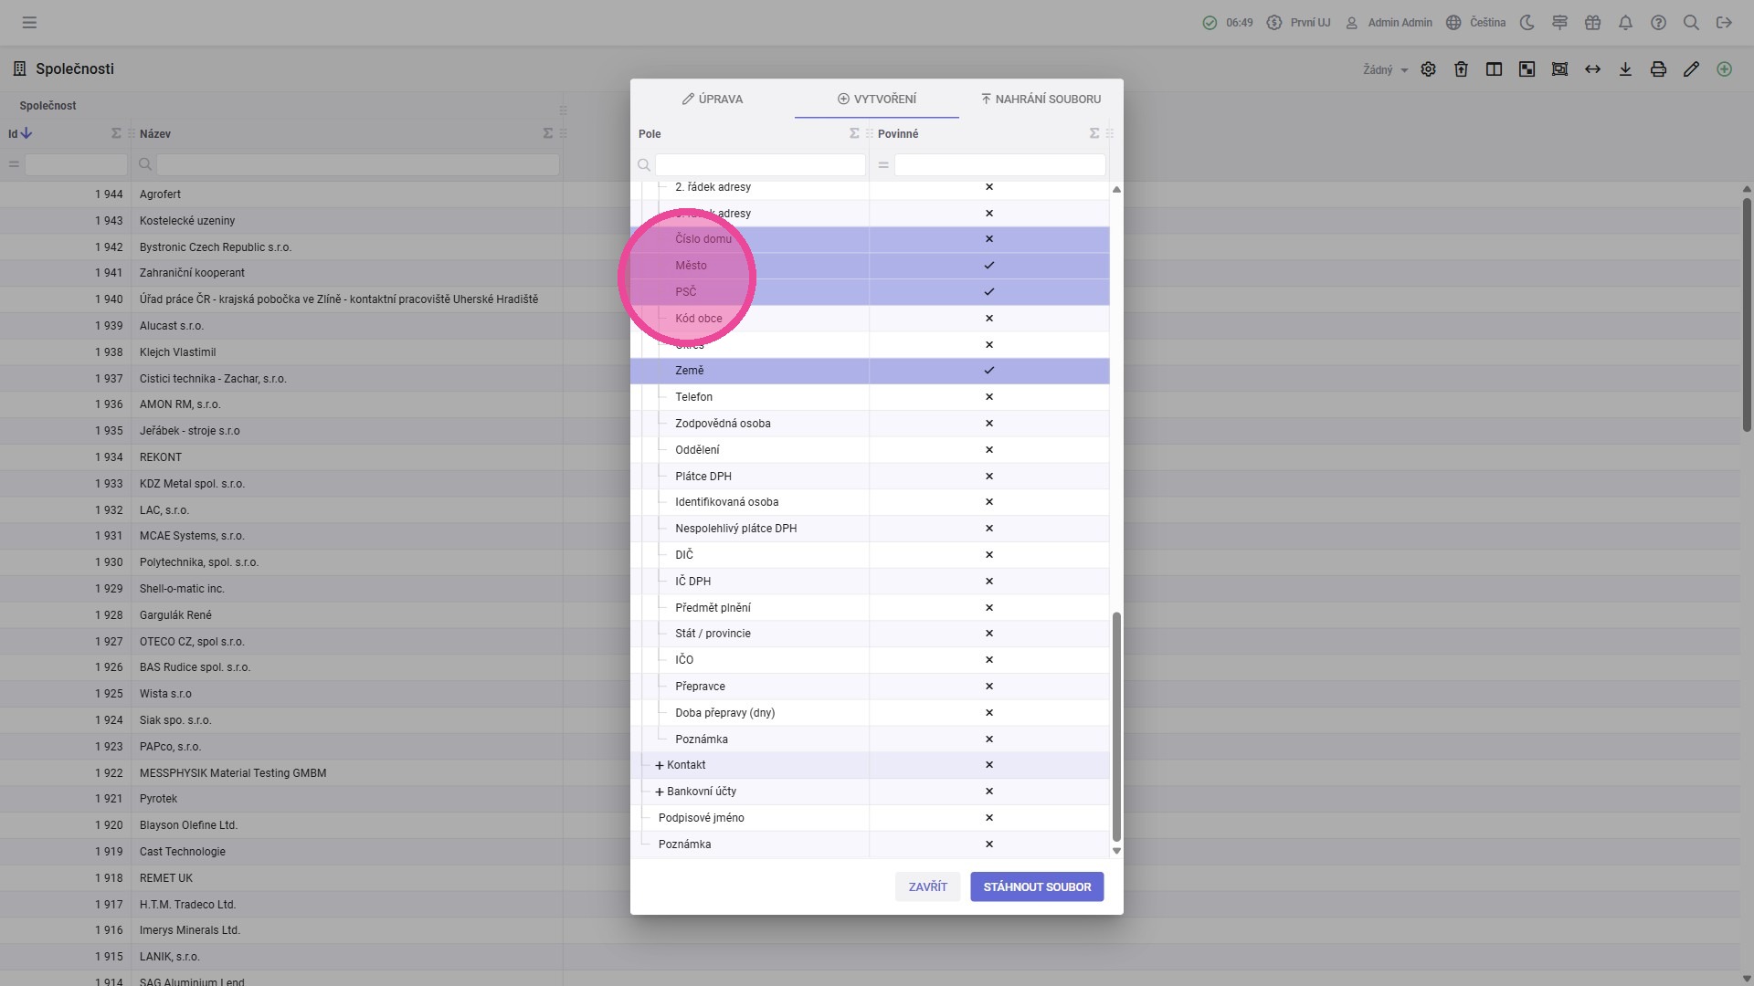Click the logout icon
The image size is (1754, 986).
click(x=1724, y=23)
